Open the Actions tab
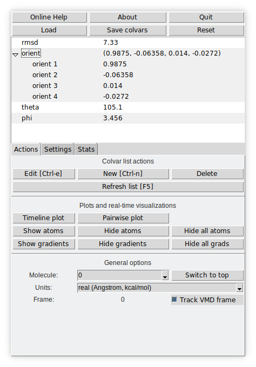256x367 pixels. (26, 149)
